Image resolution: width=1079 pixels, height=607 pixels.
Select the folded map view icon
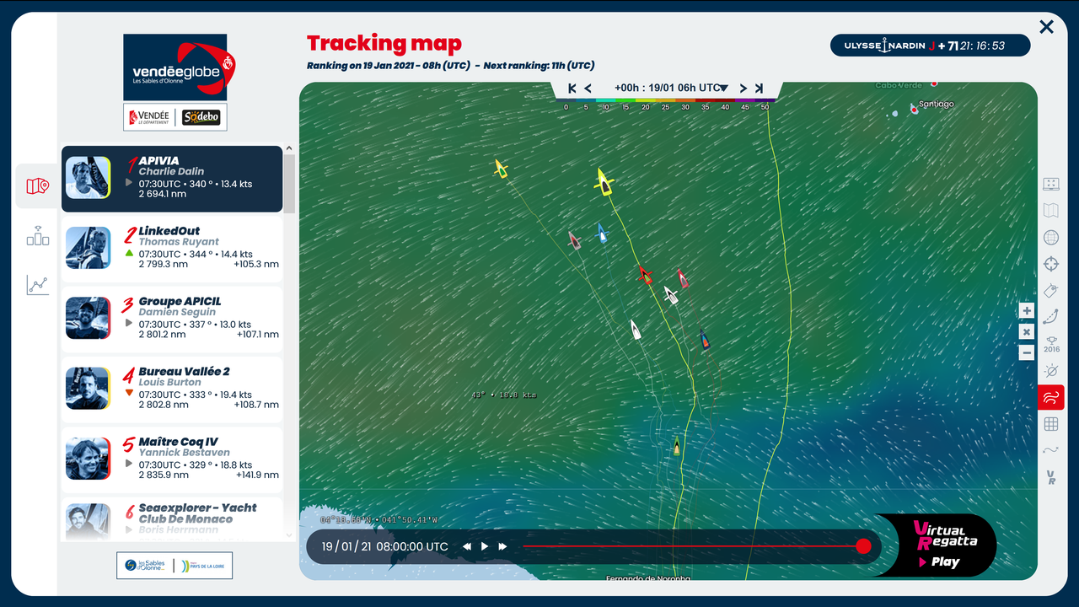(x=1050, y=210)
